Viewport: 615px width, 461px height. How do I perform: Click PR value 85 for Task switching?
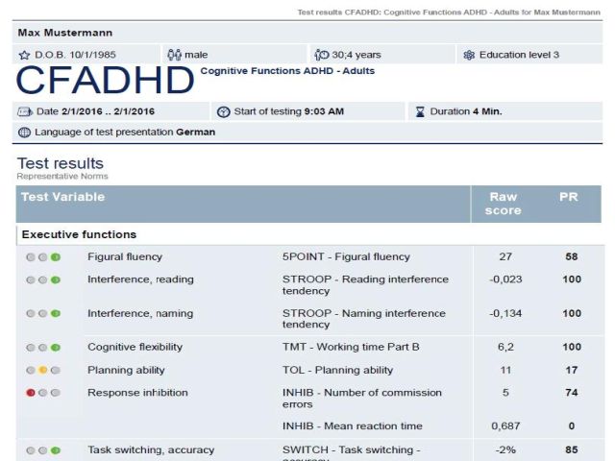(572, 450)
